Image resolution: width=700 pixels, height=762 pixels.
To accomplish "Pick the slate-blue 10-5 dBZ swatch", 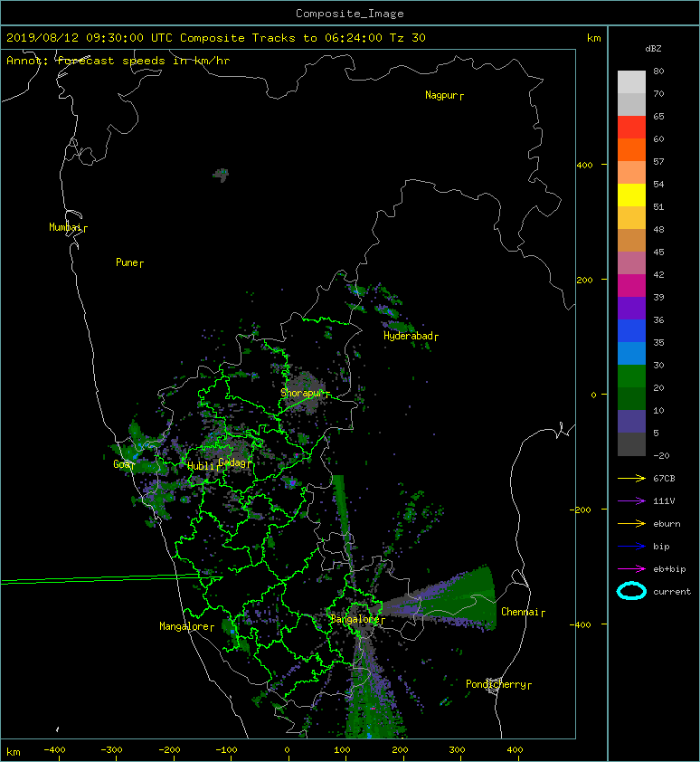I will pyautogui.click(x=631, y=422).
